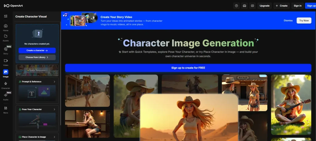Click Create Your Story Video heading
316x141 pixels.
pos(116,17)
